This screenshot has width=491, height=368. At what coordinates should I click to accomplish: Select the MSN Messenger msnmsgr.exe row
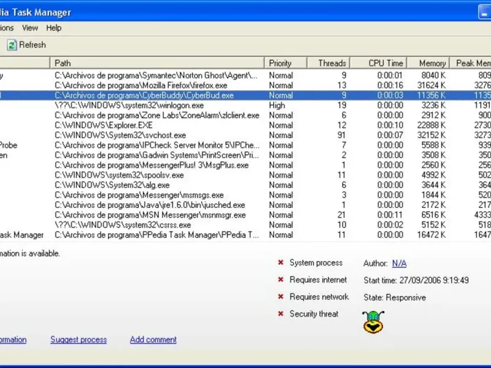pyautogui.click(x=245, y=215)
